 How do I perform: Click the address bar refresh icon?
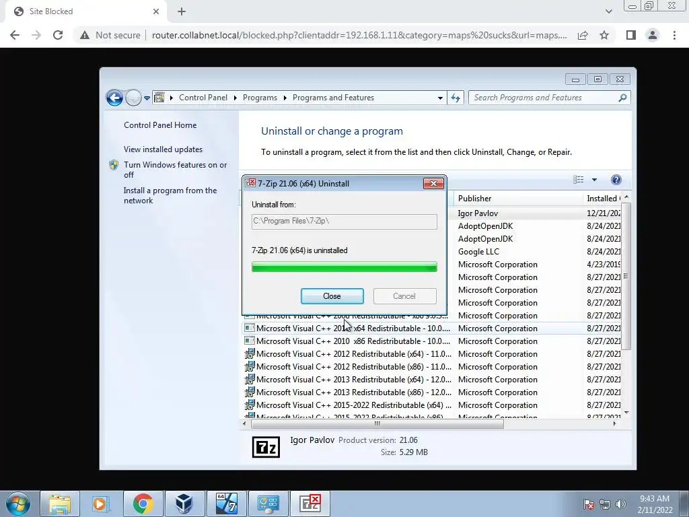pos(456,98)
